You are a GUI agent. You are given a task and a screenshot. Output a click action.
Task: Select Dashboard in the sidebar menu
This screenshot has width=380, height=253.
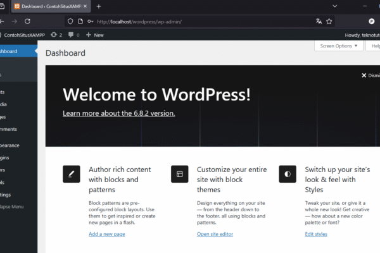pyautogui.click(x=18, y=51)
